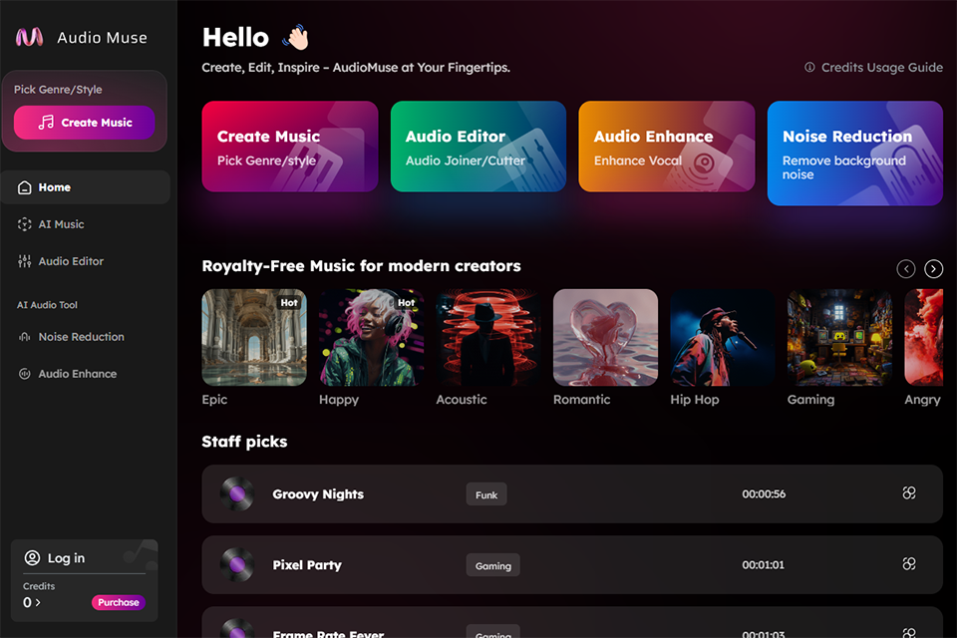This screenshot has height=638, width=957.
Task: Open the green Audio Editor card
Action: pos(478,147)
